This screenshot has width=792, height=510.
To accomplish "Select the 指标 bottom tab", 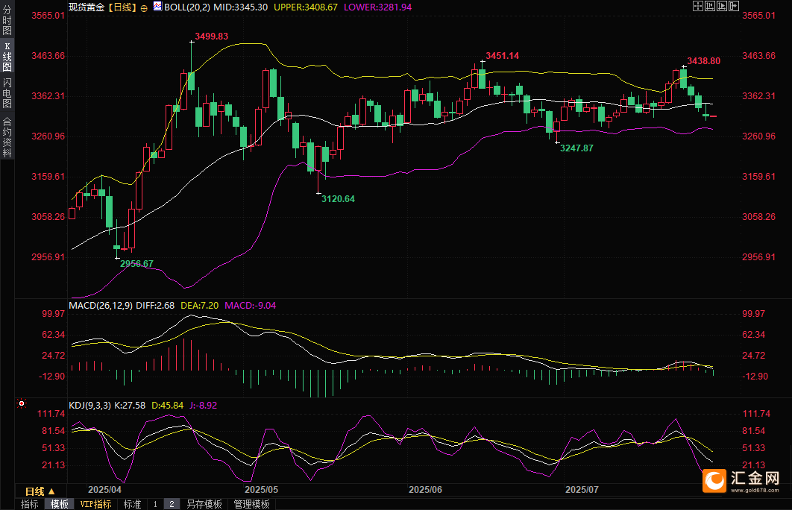I will coord(29,504).
